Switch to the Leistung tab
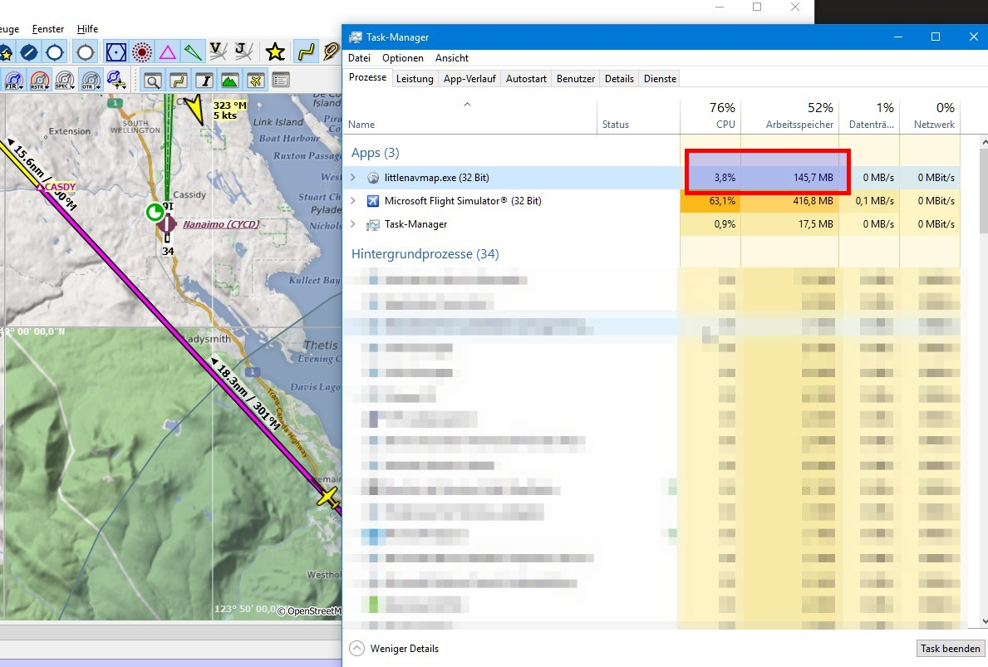The image size is (988, 667). coord(415,78)
